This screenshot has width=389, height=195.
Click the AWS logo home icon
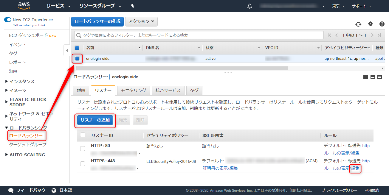pos(24,5)
